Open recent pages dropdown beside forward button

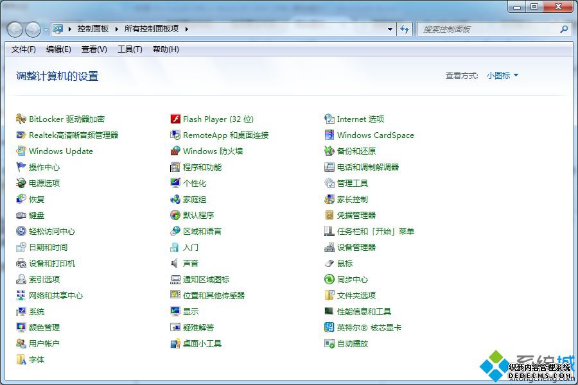pos(46,30)
